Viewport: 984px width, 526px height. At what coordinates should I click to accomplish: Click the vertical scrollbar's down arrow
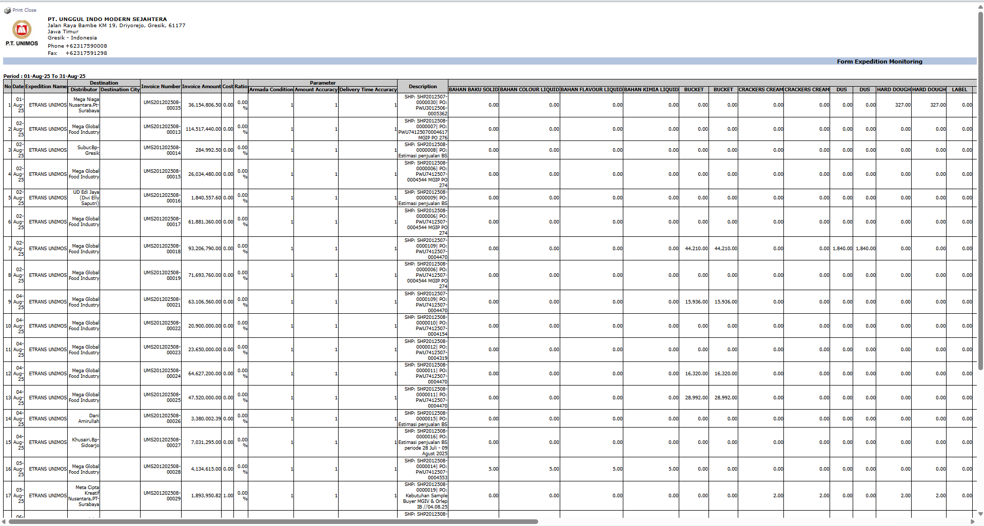pos(980,514)
